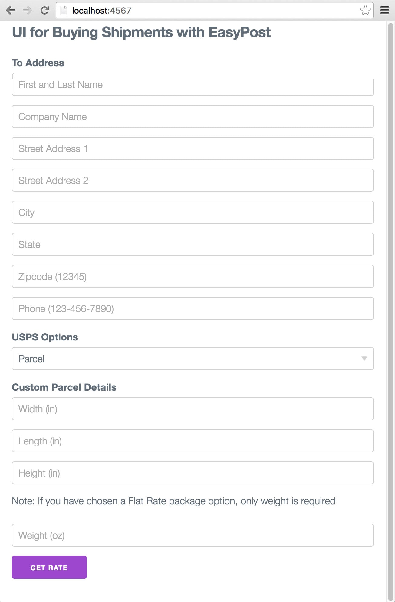Click the GET RATE button
This screenshot has width=395, height=602.
point(49,567)
